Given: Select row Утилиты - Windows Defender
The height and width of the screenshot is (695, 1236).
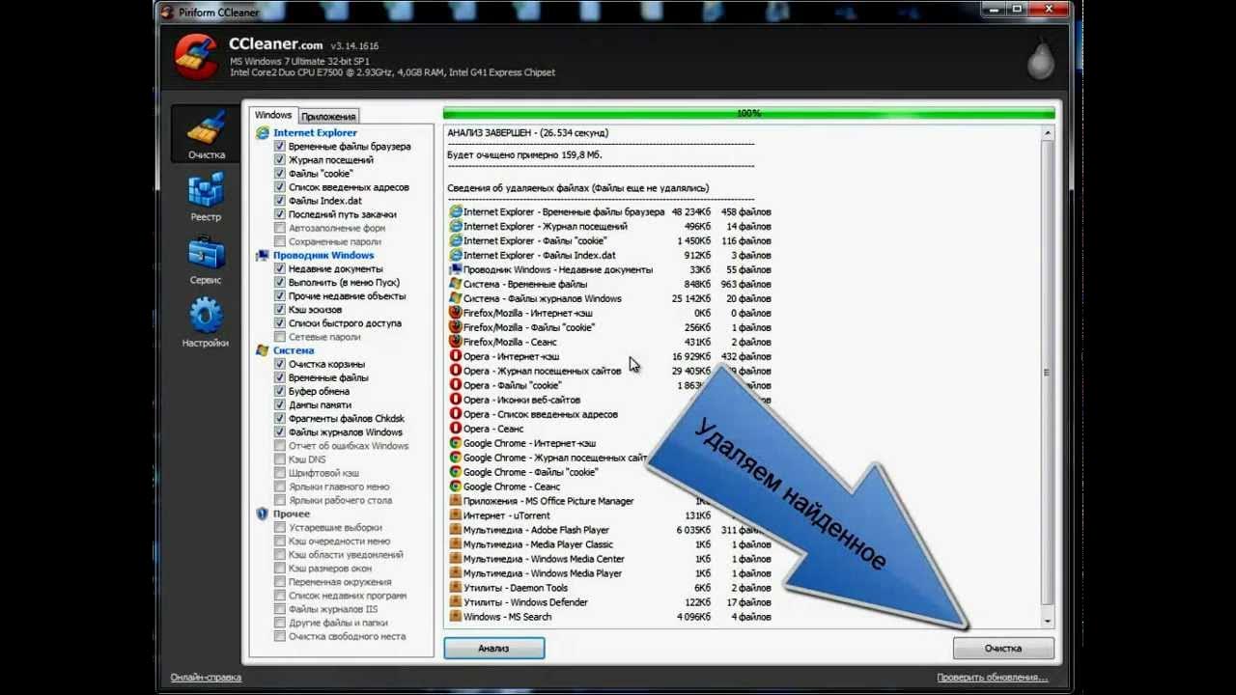Looking at the screenshot, I should 610,602.
